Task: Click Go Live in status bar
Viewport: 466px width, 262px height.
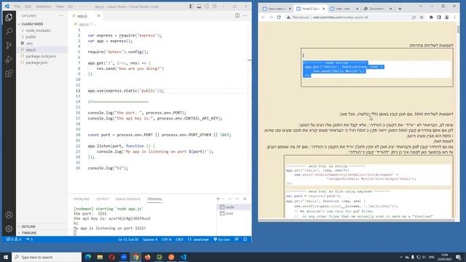Action: (221, 239)
